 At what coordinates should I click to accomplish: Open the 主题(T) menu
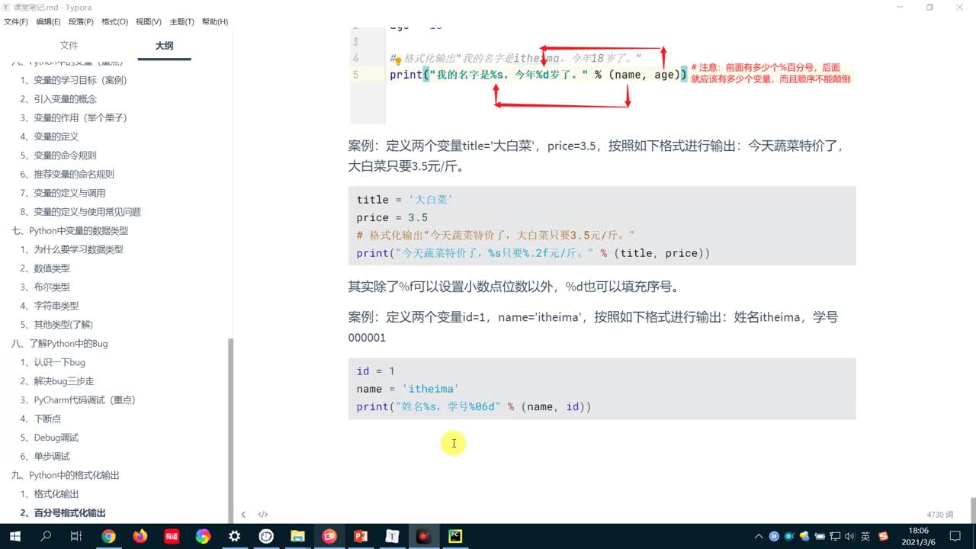point(181,21)
